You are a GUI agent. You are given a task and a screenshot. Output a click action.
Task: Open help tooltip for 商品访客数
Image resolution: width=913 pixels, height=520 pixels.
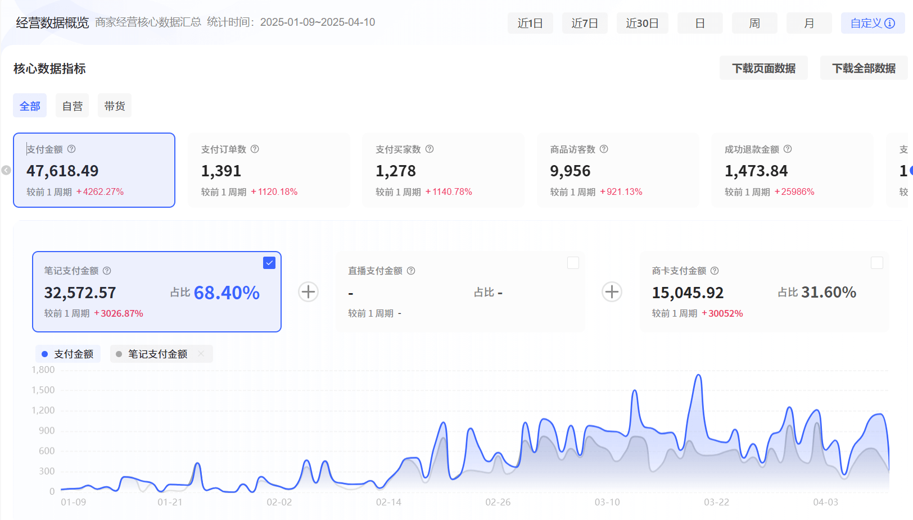603,149
